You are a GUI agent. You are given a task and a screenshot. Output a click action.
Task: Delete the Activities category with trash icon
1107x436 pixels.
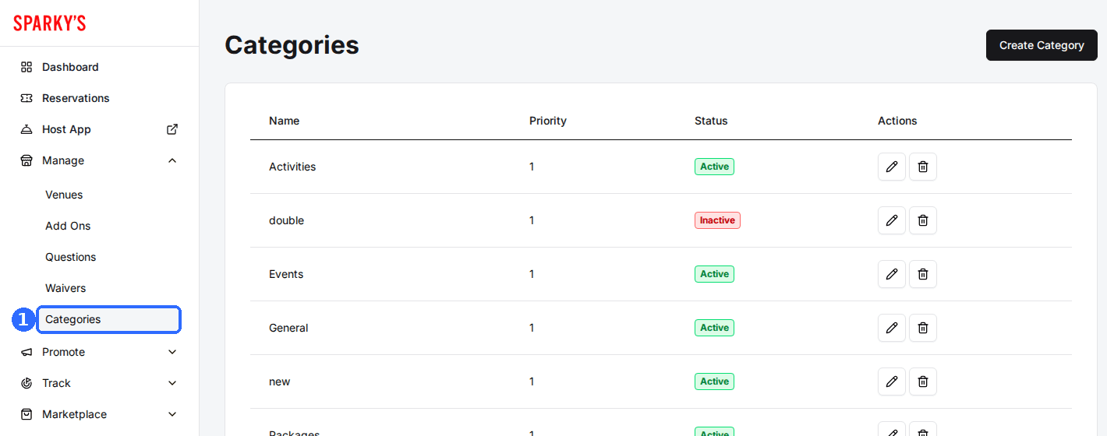(923, 167)
